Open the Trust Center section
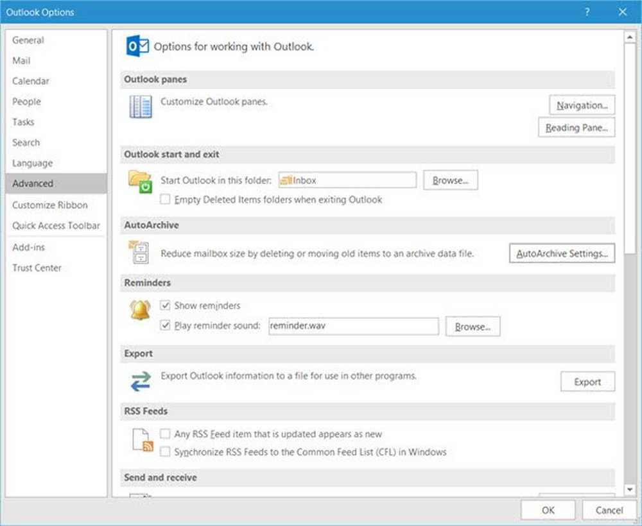 [x=37, y=267]
